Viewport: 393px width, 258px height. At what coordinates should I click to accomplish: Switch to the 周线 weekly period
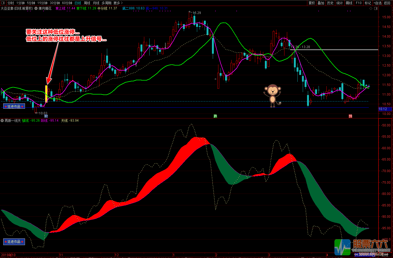coord(87,3)
